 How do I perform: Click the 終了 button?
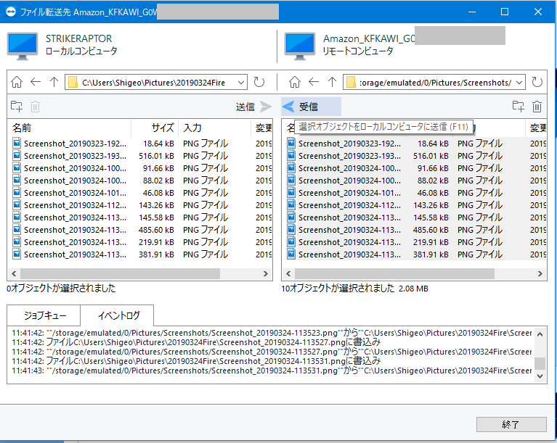[x=511, y=424]
